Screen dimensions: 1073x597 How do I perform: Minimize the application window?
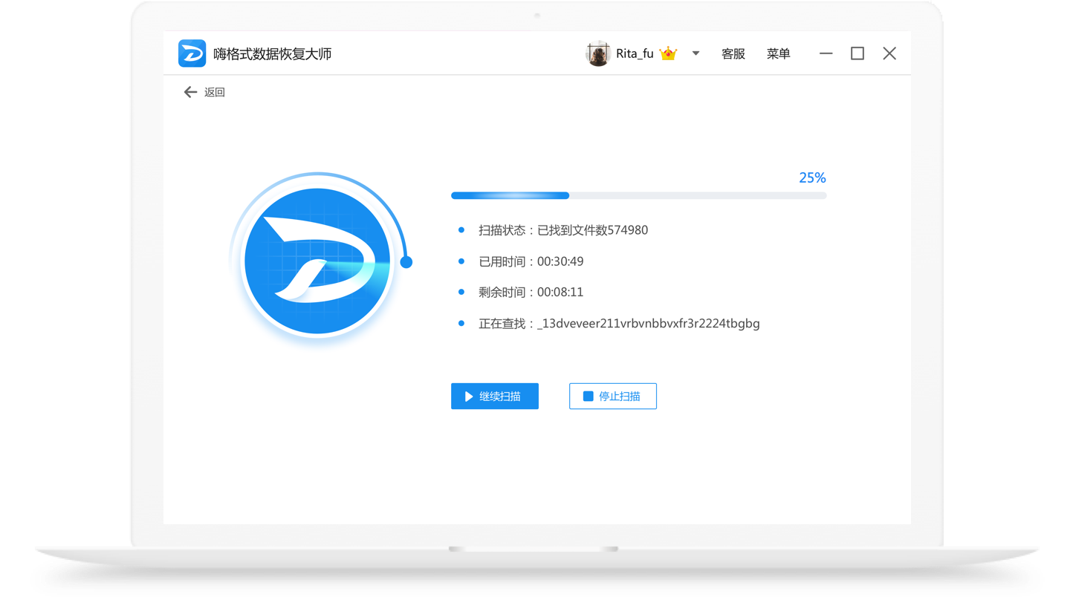826,53
